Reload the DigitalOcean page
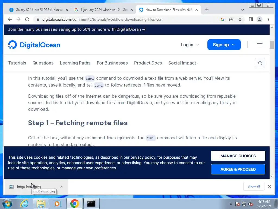Screen dimensions: 278x209 (27, 19)
